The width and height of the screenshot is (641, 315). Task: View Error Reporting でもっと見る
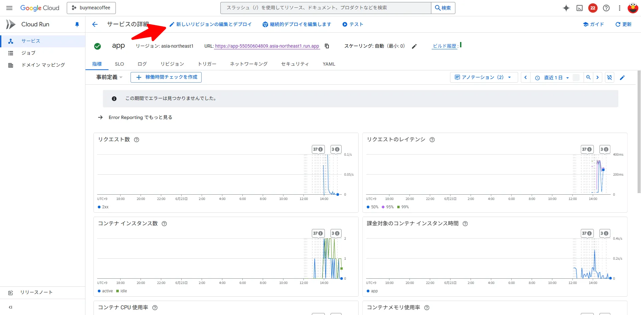pos(140,117)
